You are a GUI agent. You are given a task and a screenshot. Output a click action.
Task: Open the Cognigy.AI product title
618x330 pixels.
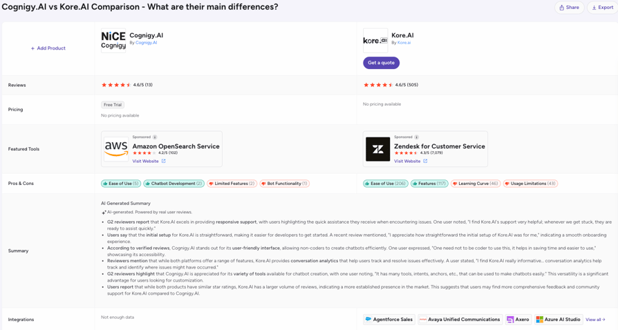pos(147,35)
